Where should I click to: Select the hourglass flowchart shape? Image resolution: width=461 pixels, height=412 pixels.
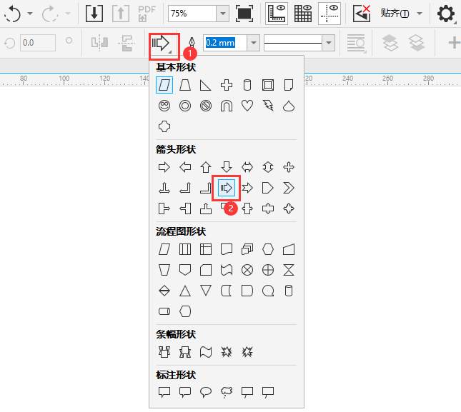point(289,270)
